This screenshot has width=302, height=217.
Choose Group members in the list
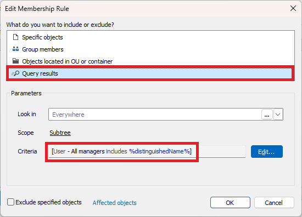click(x=150, y=49)
